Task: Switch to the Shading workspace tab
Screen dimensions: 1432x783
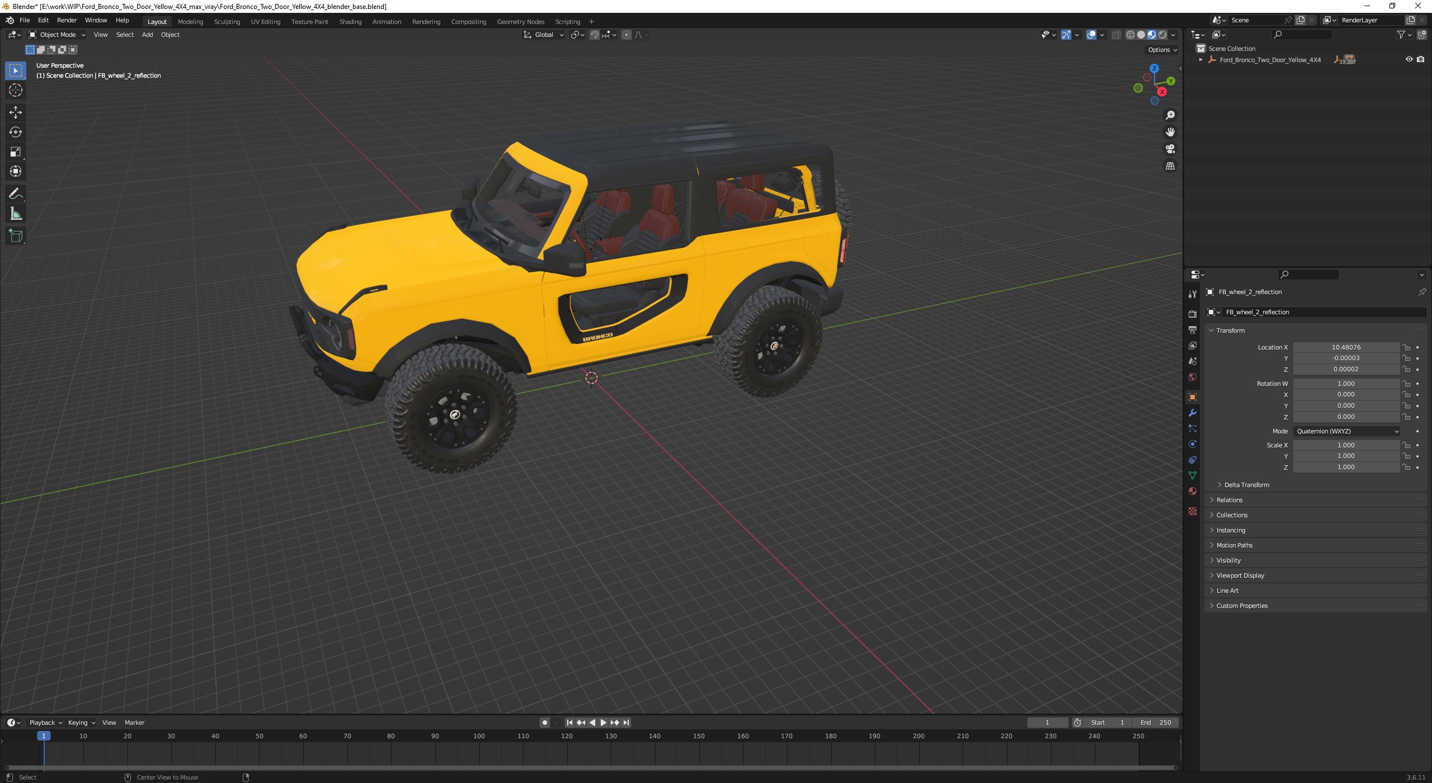Action: [x=350, y=22]
